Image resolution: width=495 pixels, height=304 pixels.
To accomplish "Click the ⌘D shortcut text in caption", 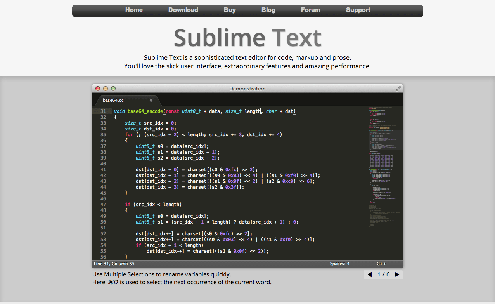I will pos(113,282).
